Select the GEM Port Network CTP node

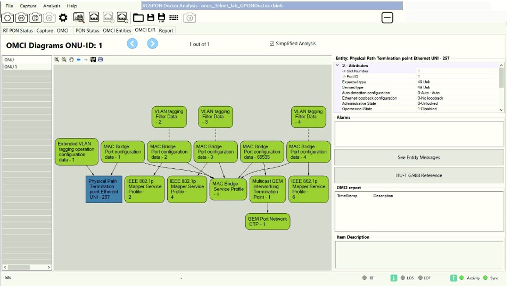click(268, 221)
